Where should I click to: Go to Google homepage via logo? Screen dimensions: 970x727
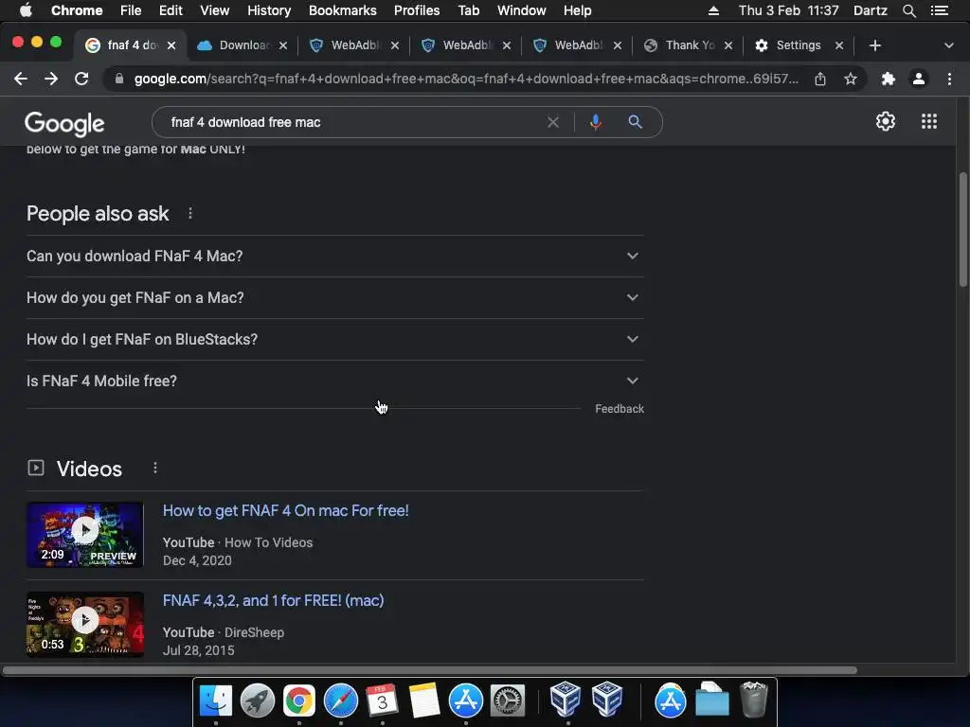tap(64, 124)
